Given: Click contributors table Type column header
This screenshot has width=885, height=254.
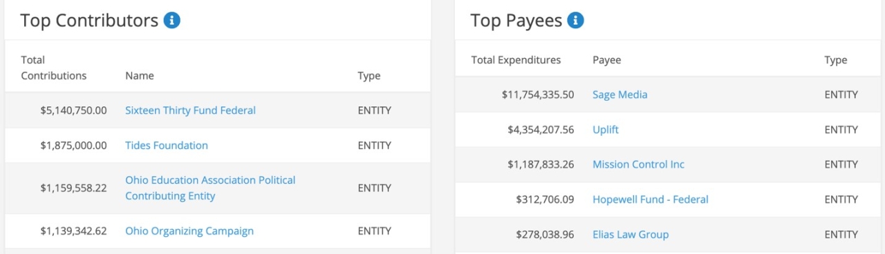Looking at the screenshot, I should (x=369, y=76).
